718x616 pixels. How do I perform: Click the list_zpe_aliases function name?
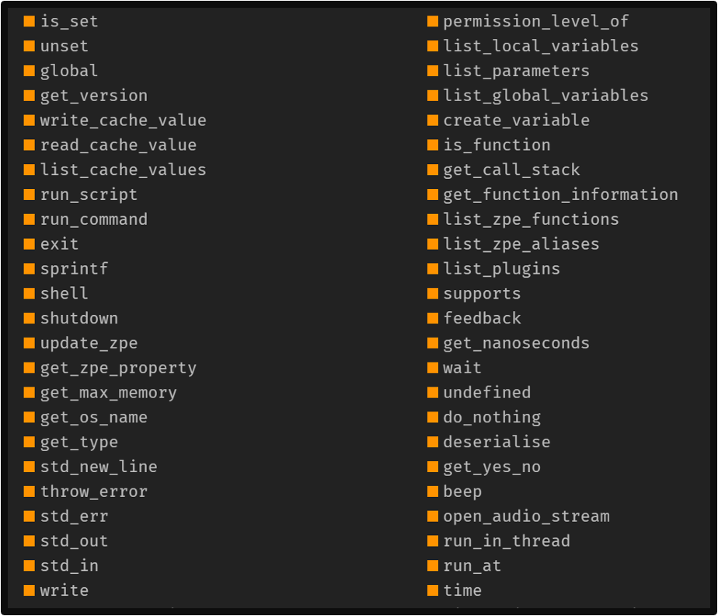tap(521, 244)
